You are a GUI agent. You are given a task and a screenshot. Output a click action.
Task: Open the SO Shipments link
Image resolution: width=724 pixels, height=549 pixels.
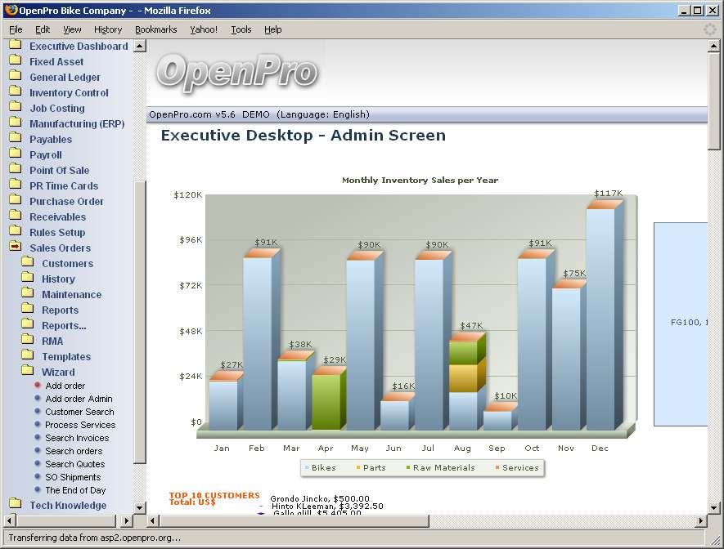[x=73, y=477]
